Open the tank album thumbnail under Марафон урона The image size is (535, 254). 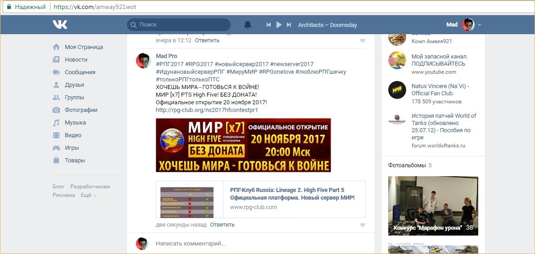tap(433, 249)
